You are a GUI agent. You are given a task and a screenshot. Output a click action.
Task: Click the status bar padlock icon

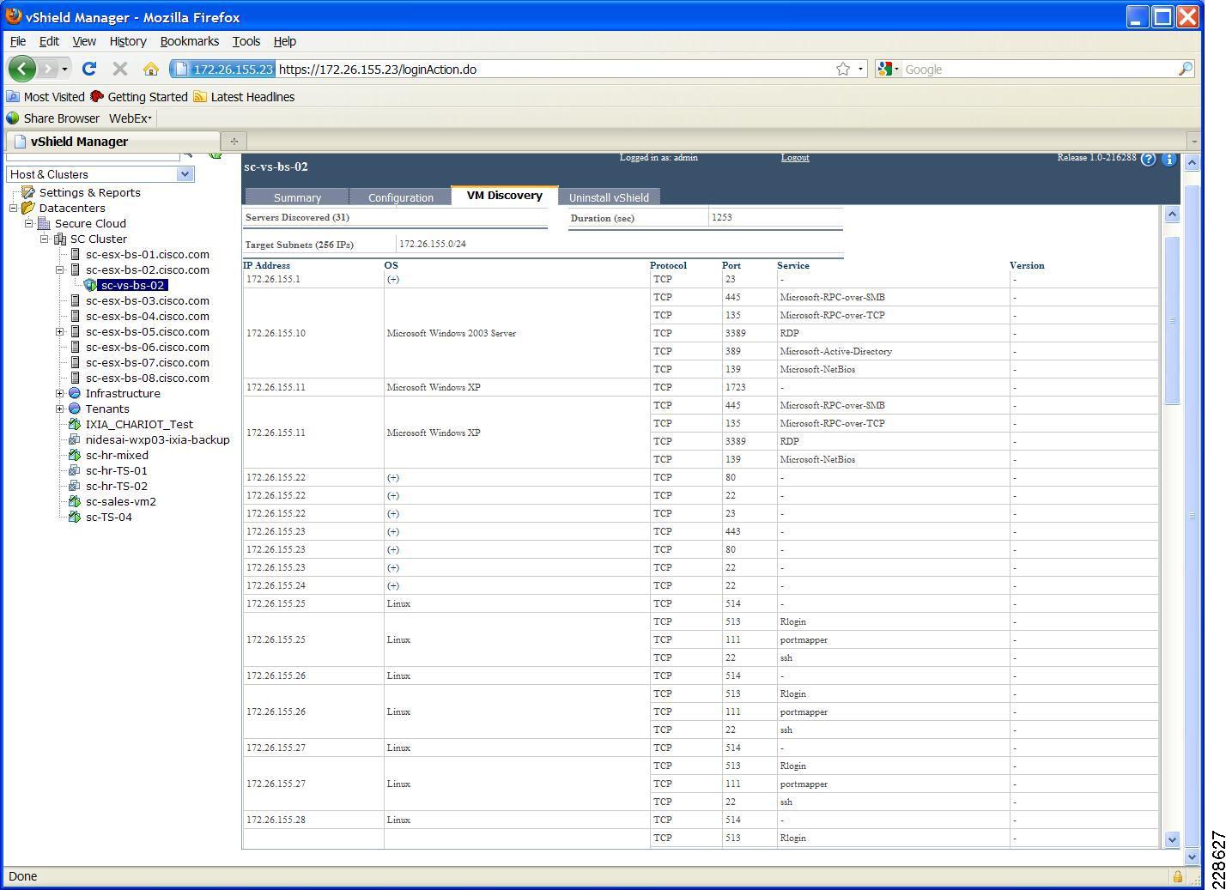pyautogui.click(x=1178, y=876)
